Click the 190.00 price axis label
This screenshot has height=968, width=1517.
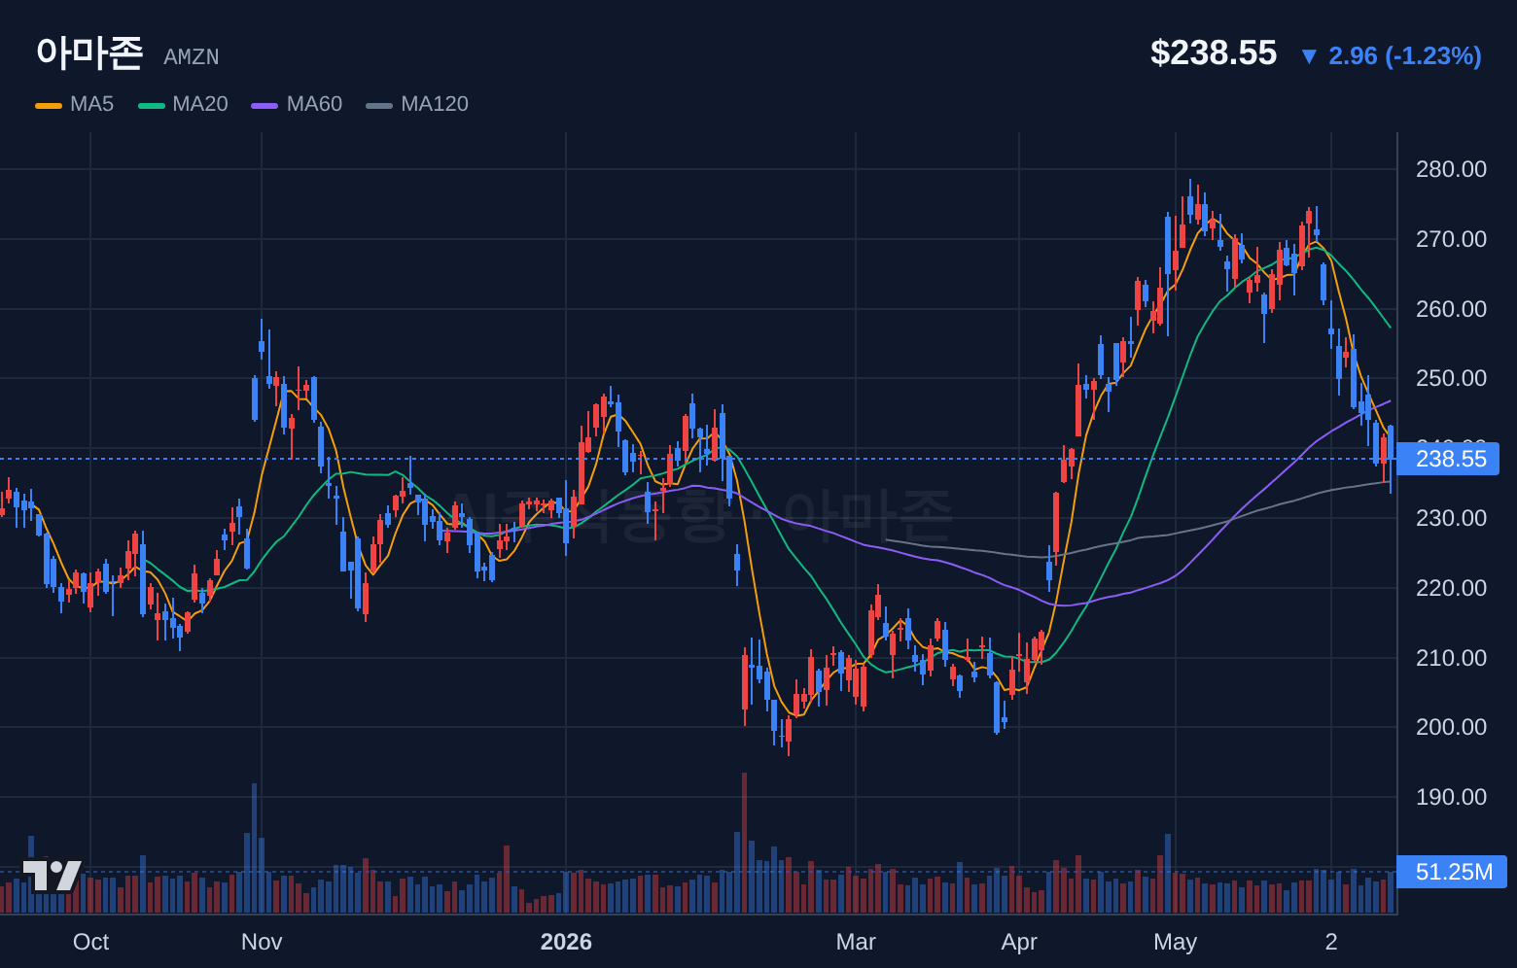point(1451,797)
